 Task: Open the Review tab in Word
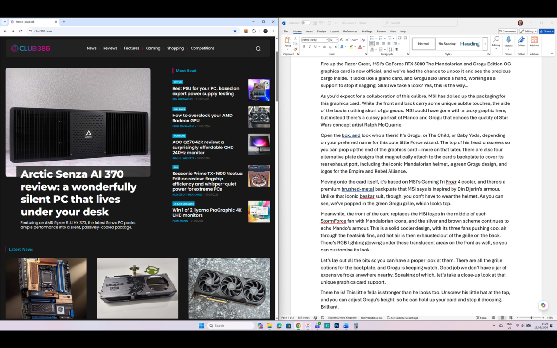click(x=381, y=32)
